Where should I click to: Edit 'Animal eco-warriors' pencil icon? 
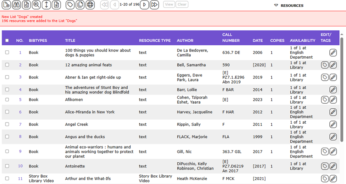(x=333, y=151)
